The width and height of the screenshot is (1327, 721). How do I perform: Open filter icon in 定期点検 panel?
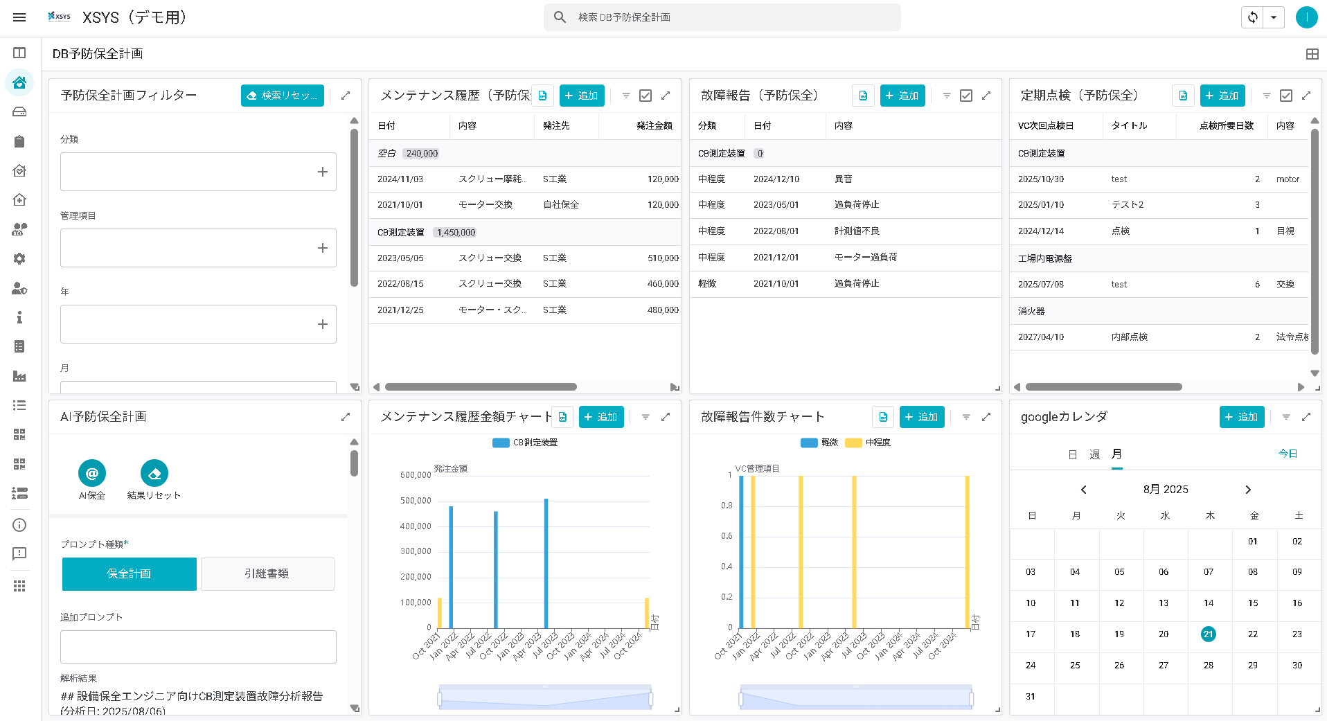pos(1266,96)
